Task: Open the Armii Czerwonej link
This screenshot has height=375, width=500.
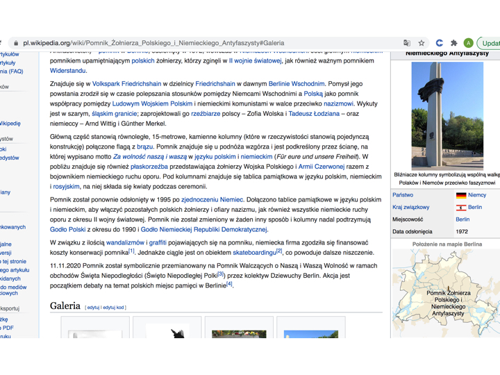Action: (x=322, y=167)
